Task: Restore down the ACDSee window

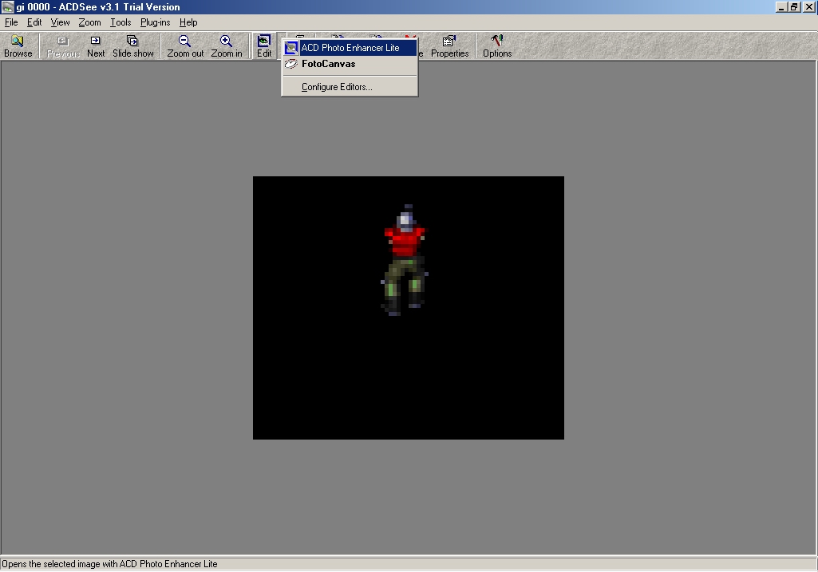Action: pos(793,6)
